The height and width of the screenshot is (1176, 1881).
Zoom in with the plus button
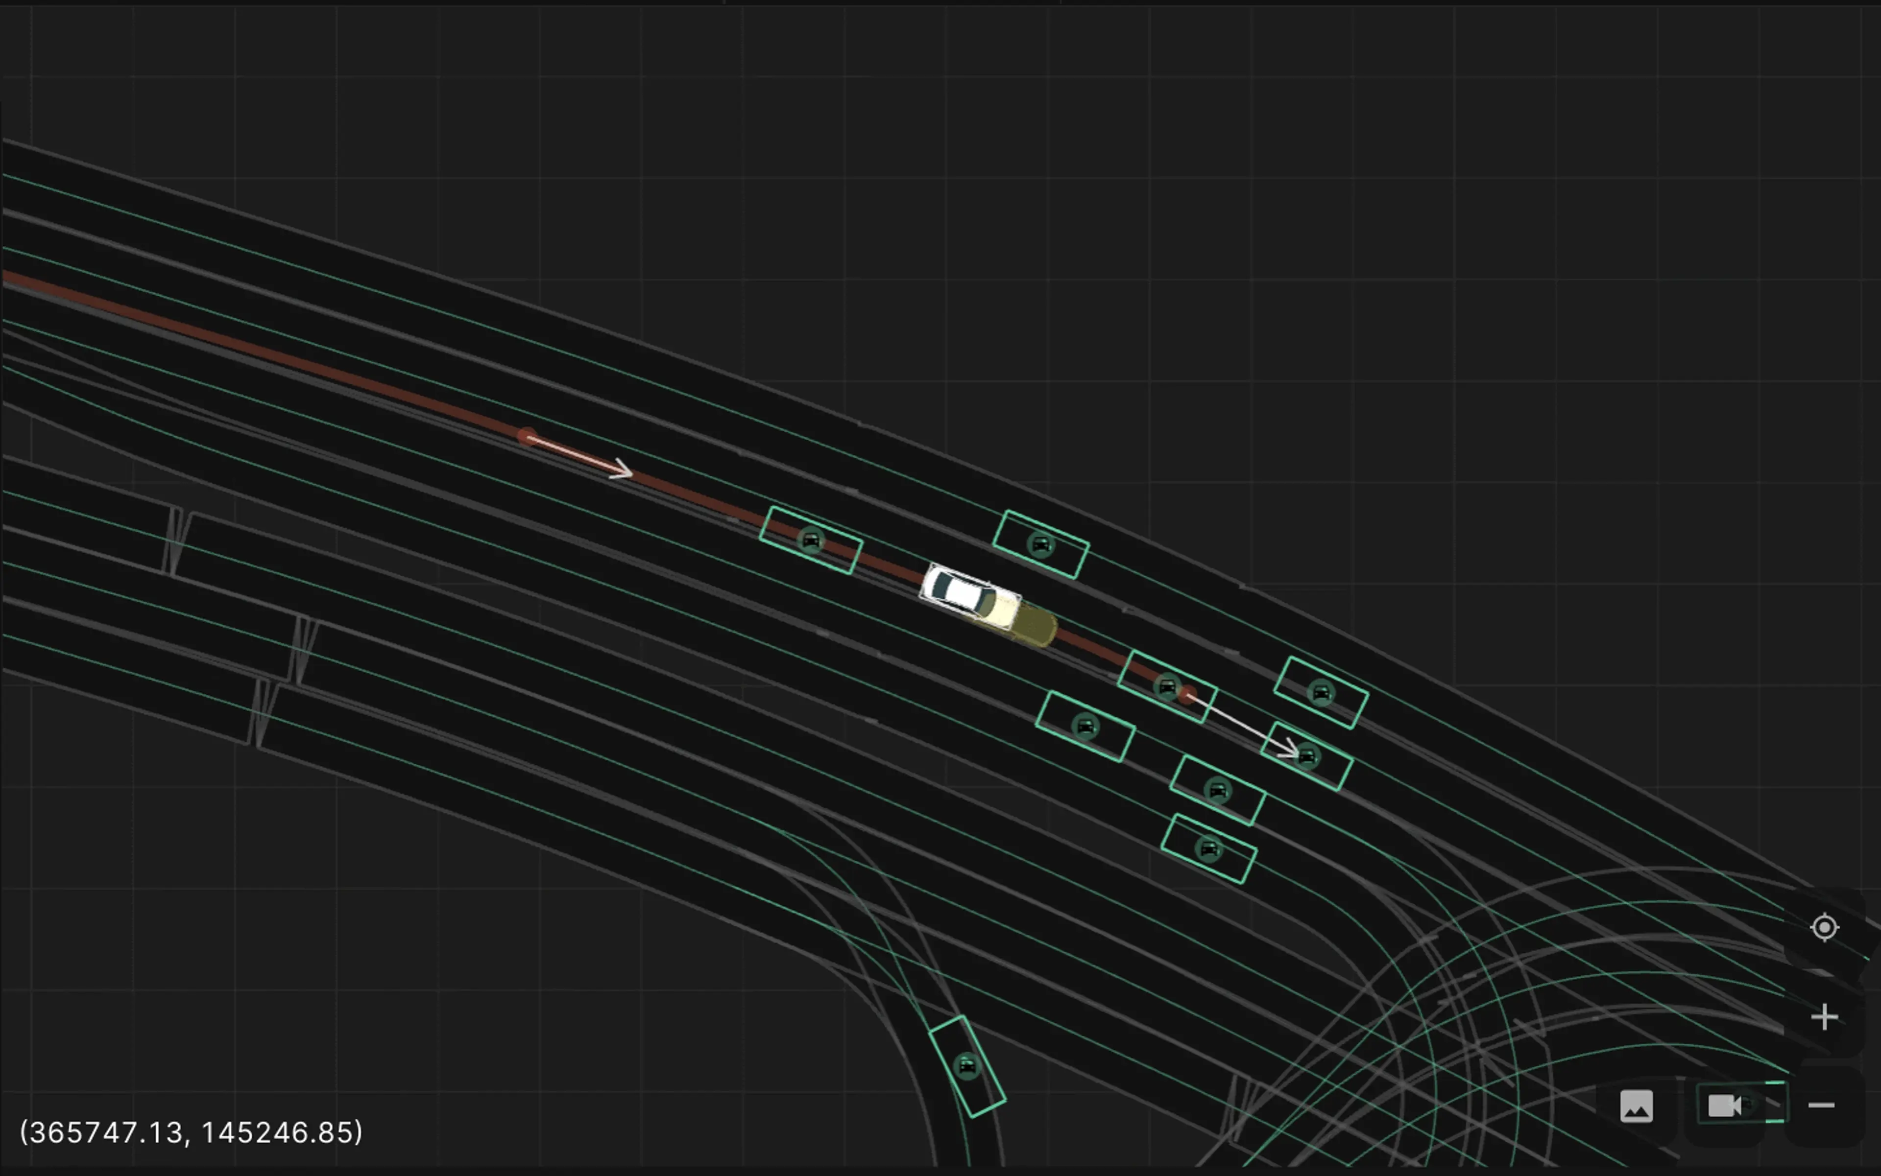1824,1016
